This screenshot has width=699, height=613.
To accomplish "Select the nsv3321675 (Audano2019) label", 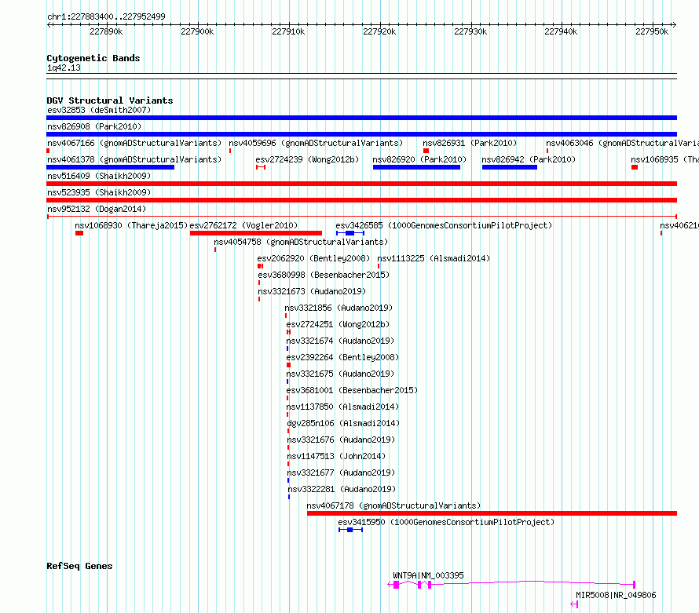I will pos(340,374).
